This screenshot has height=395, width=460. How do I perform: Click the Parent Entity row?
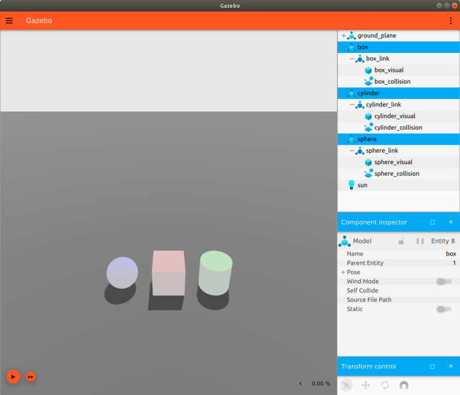pyautogui.click(x=398, y=263)
